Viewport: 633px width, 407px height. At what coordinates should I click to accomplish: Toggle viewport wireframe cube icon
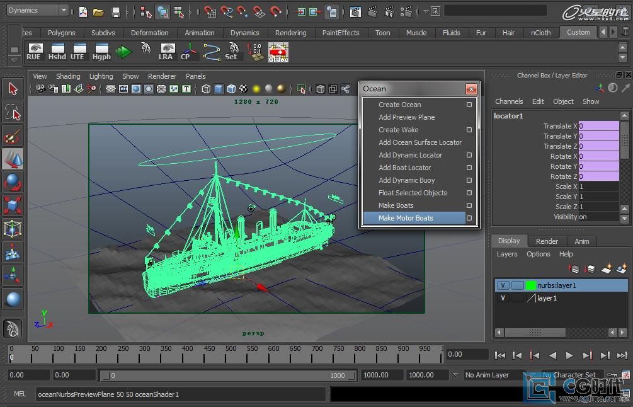(x=206, y=89)
